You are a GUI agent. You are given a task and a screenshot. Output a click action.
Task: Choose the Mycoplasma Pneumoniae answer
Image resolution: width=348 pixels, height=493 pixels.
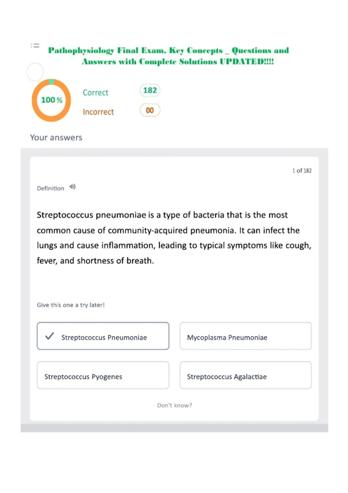[x=246, y=336]
